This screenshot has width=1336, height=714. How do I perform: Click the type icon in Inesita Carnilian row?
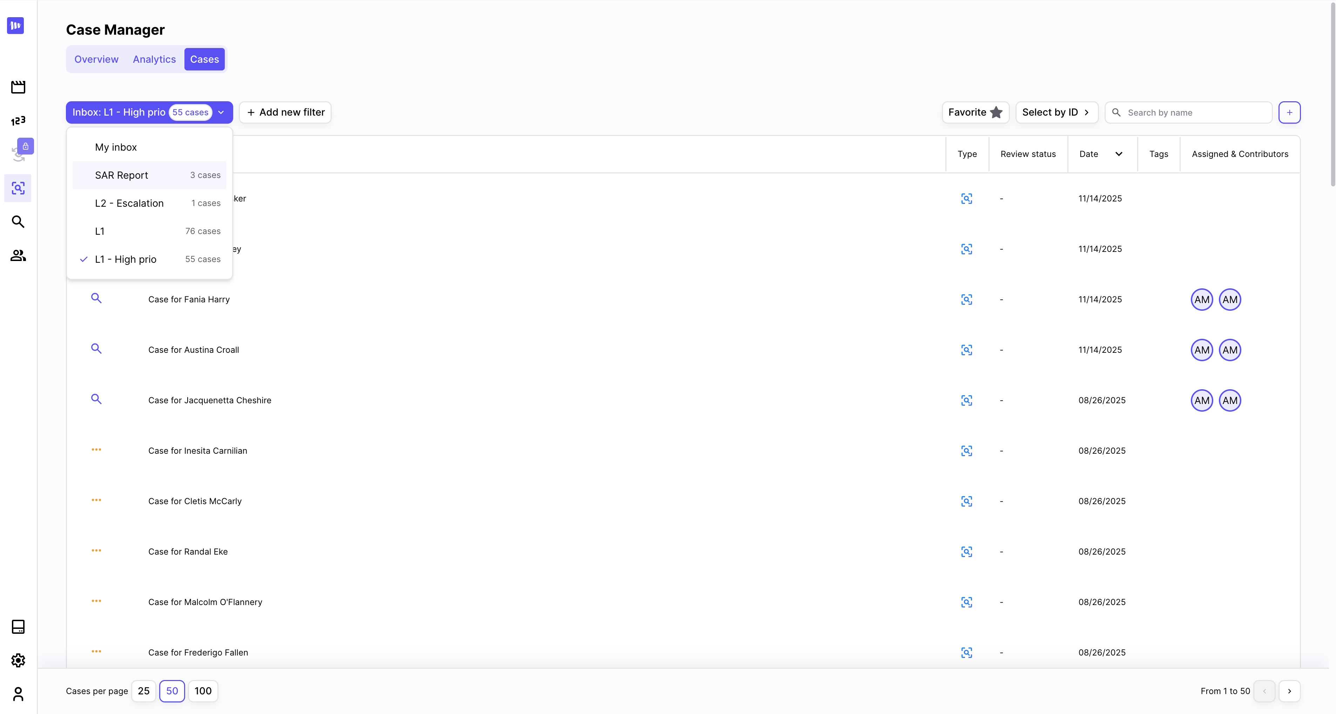(967, 451)
